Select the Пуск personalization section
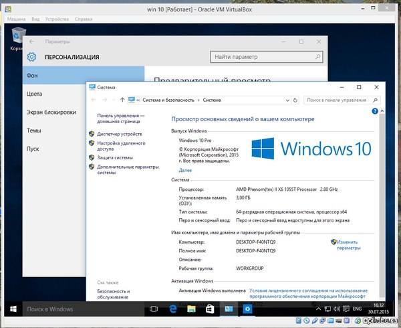 click(54, 149)
